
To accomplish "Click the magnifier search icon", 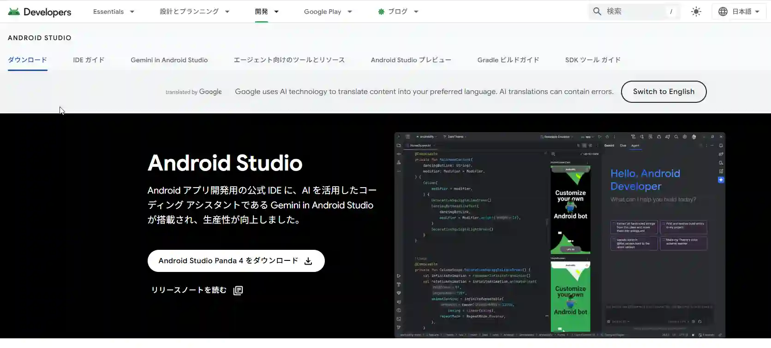I will coord(597,12).
